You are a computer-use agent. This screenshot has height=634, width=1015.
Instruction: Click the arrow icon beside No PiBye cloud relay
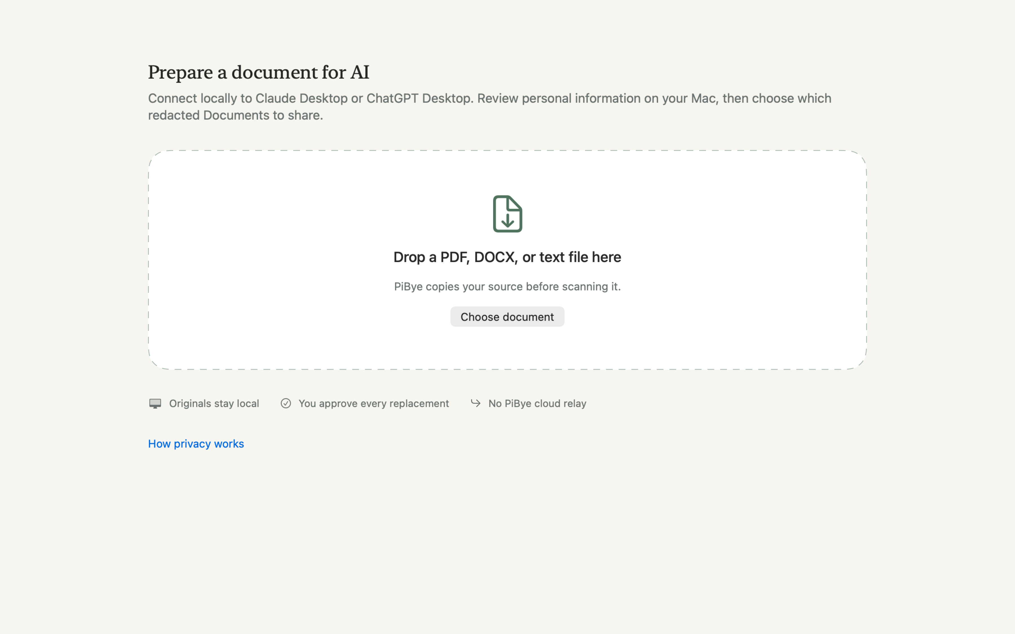point(476,403)
